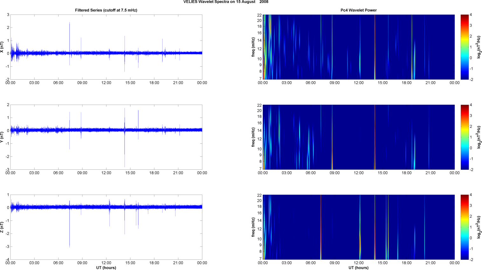Click the orange streak near 08:40 in middle spectrogram

[332, 159]
